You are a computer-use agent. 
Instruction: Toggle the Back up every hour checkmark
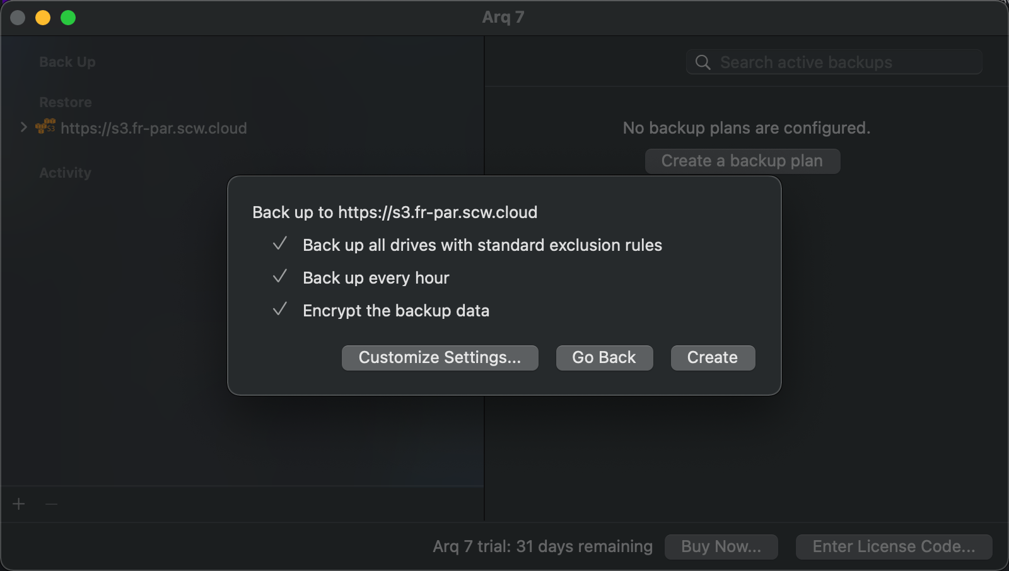[280, 277]
